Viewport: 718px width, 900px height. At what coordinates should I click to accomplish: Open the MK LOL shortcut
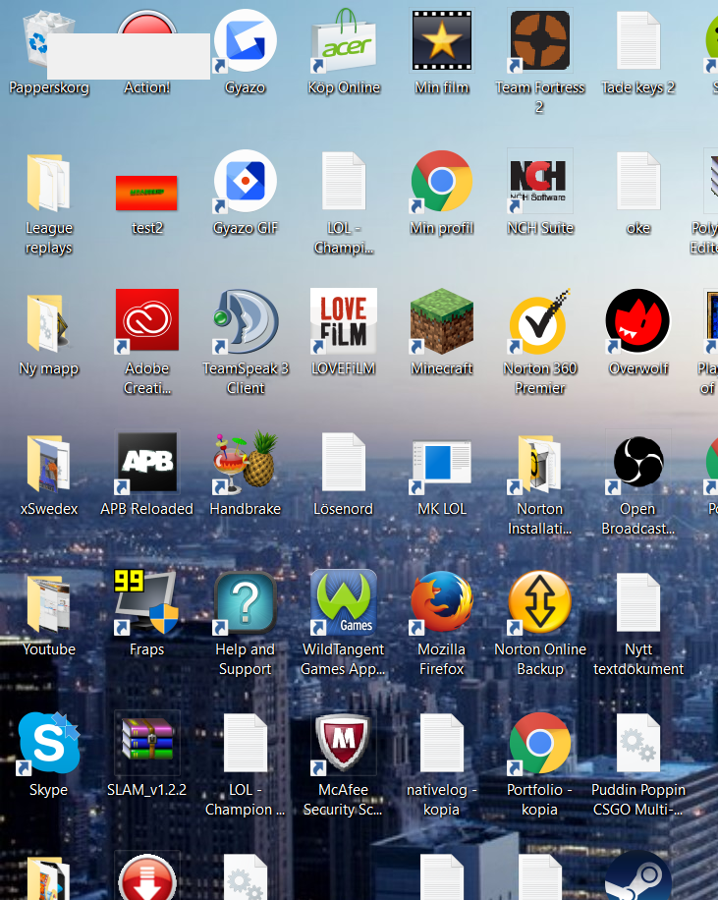click(441, 466)
